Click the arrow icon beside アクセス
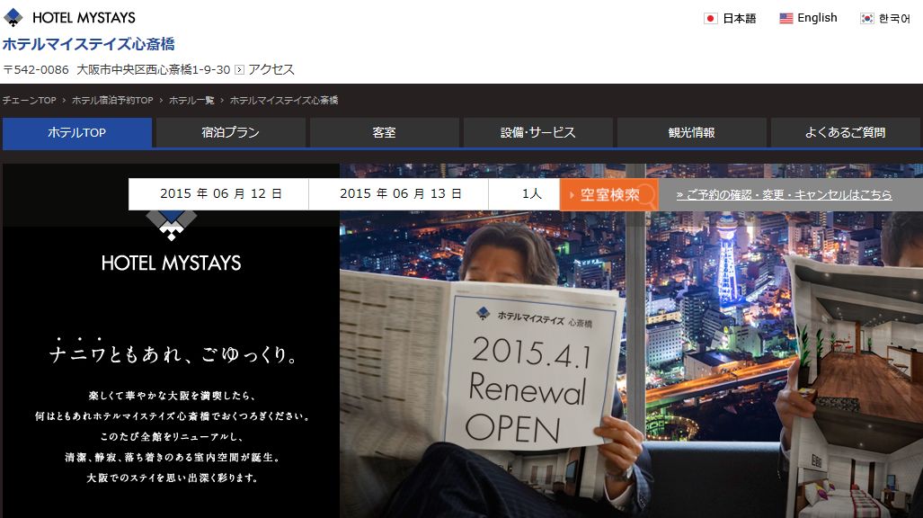The width and height of the screenshot is (923, 518). pyautogui.click(x=240, y=69)
